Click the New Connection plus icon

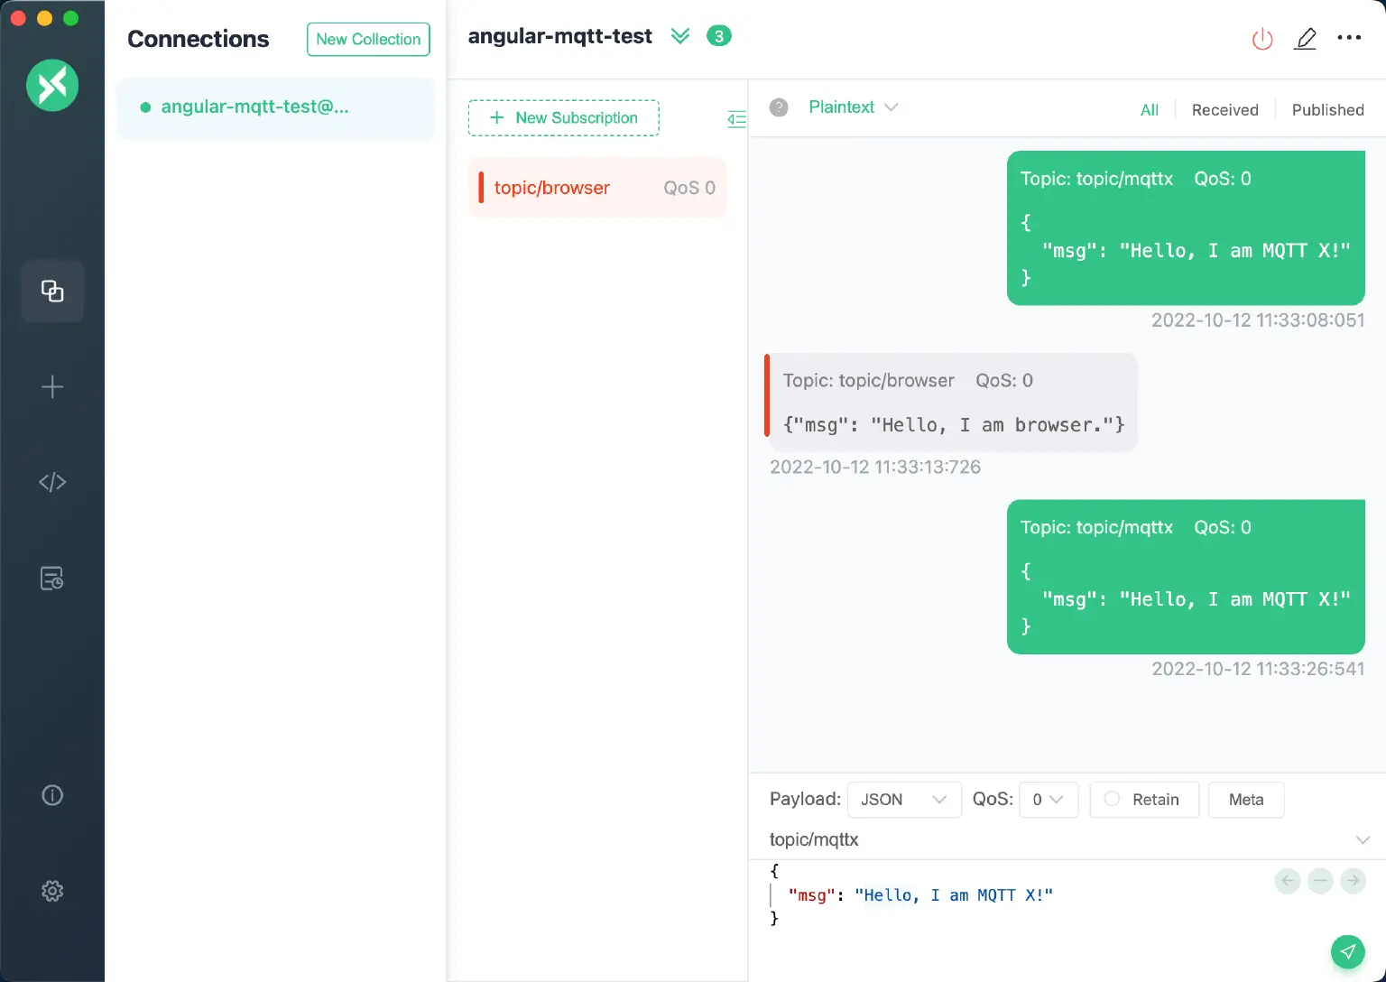click(52, 387)
